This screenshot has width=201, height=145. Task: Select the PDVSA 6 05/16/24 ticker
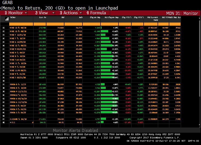(x=18, y=99)
